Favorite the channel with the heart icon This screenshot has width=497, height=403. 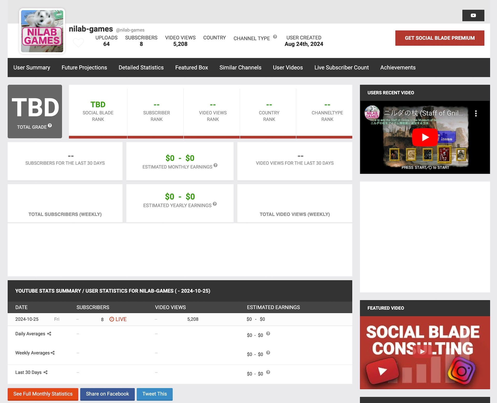coord(78,42)
